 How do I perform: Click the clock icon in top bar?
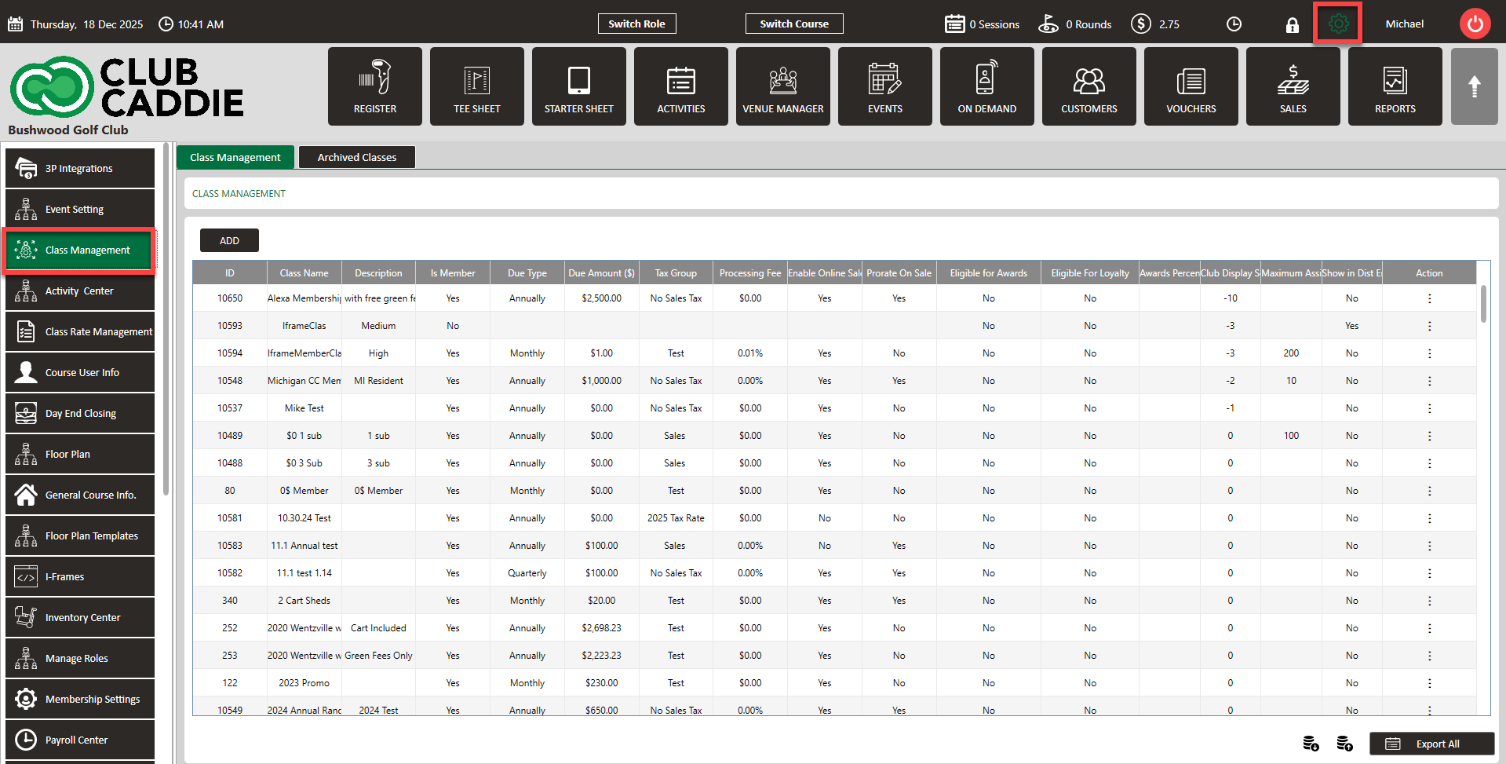[x=1234, y=24]
